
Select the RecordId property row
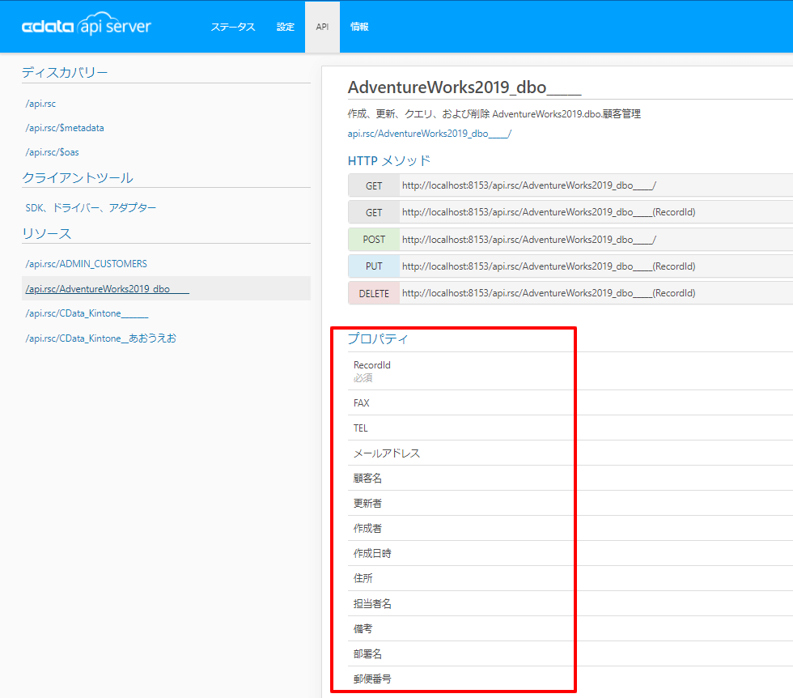[570, 371]
